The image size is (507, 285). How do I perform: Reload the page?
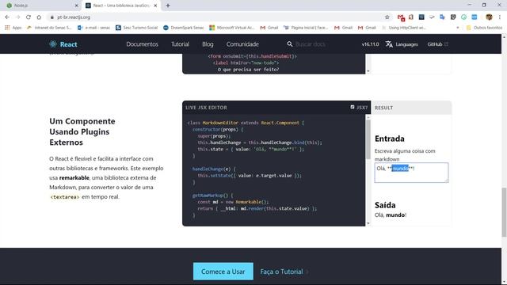(x=29, y=17)
